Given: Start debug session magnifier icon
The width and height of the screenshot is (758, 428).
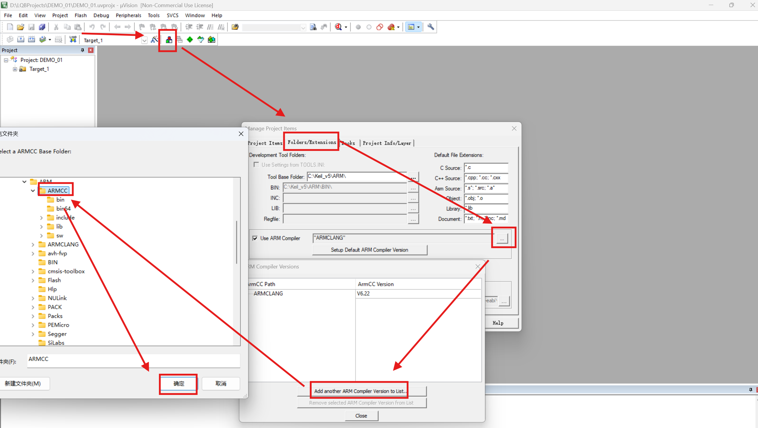Looking at the screenshot, I should pos(338,27).
